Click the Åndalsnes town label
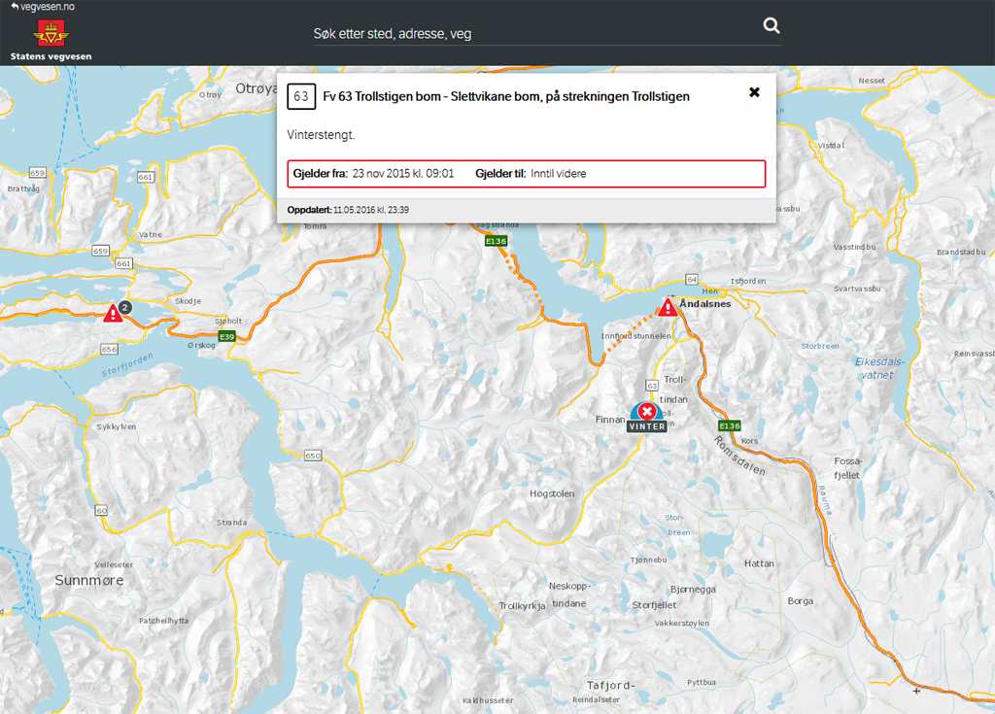Screen dimensions: 995x714 (x=705, y=304)
